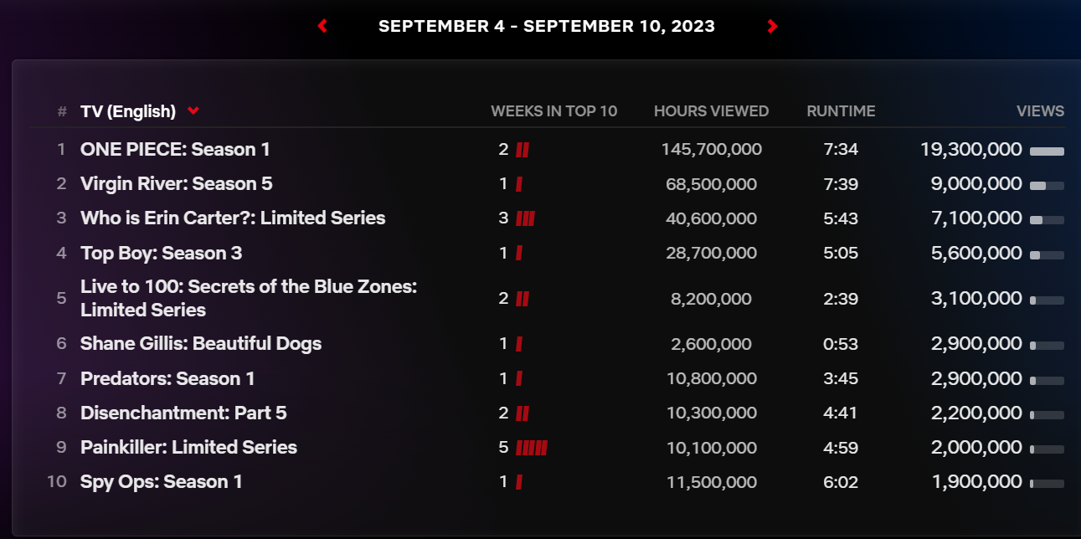Click the weeks bar icon for ONE PIECE

click(522, 150)
